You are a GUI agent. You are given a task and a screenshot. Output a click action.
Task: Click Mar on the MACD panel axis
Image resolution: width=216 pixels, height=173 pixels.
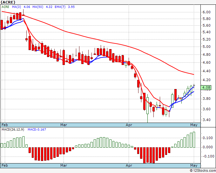pos(64,165)
